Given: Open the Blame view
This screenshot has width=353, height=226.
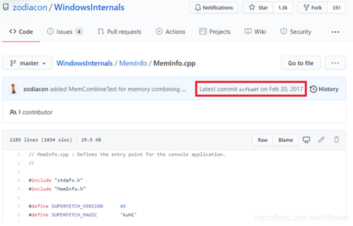Looking at the screenshot, I should [286, 140].
